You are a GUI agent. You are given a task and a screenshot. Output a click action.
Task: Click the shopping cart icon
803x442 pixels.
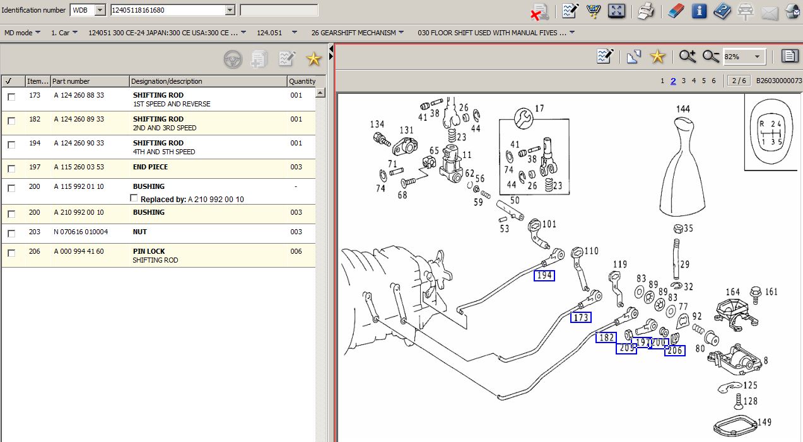[593, 11]
